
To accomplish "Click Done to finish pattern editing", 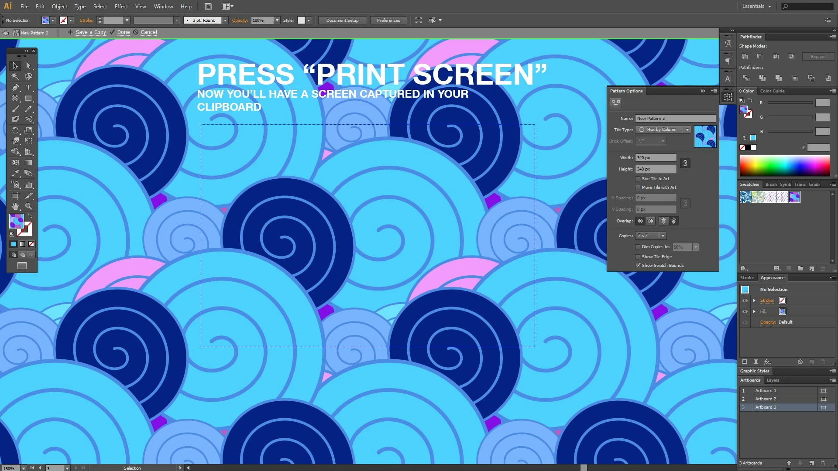I will pos(123,32).
